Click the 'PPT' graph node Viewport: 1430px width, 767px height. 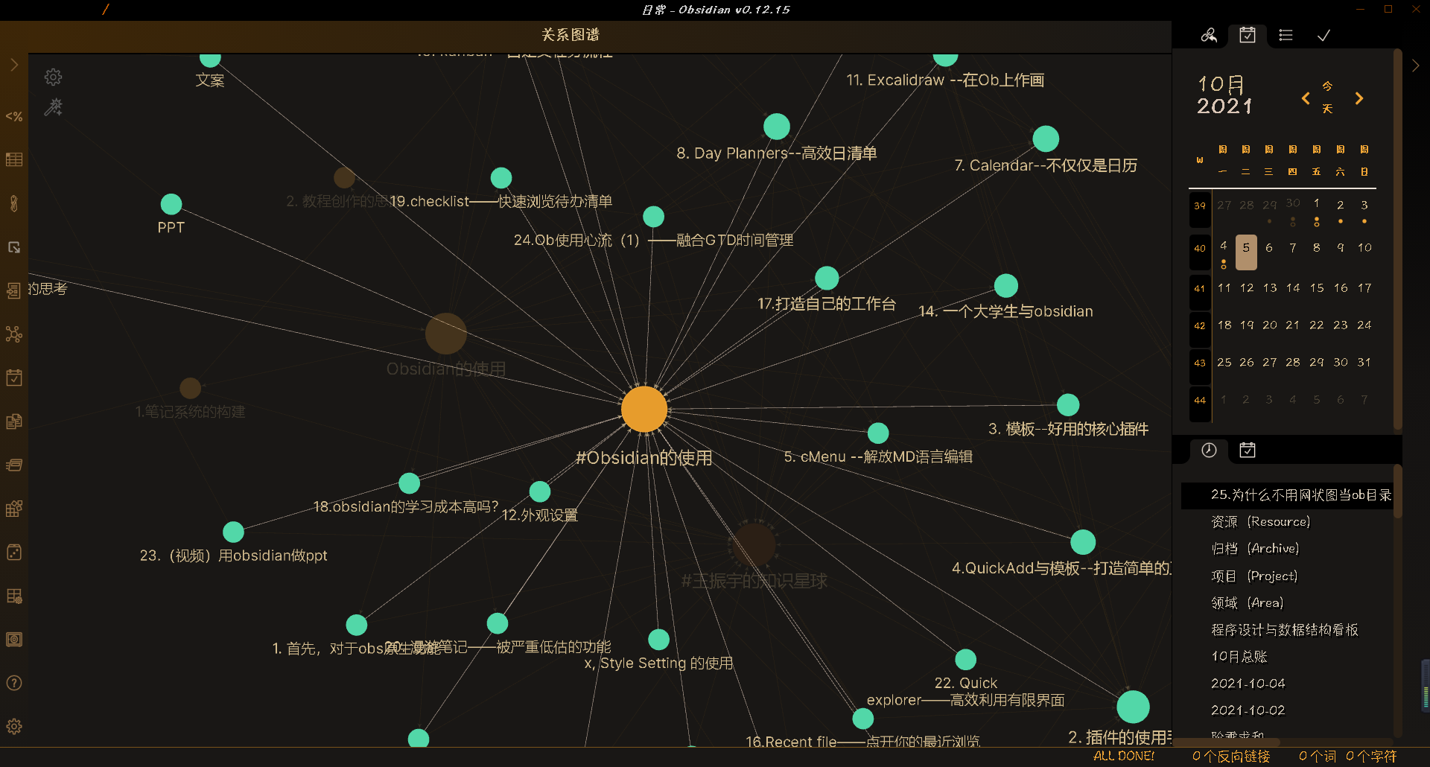[x=171, y=204]
